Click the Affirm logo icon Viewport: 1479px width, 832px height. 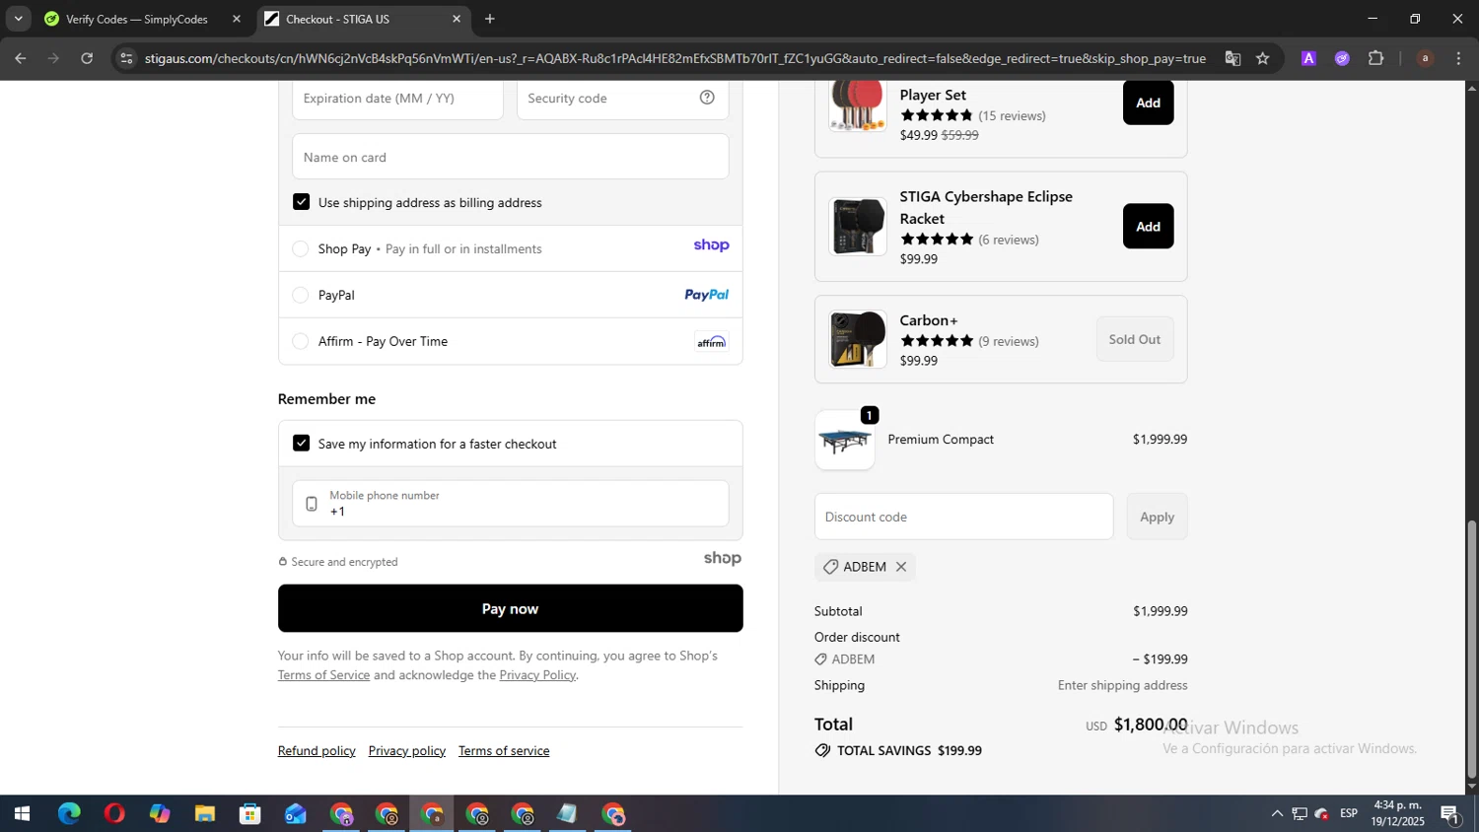pyautogui.click(x=711, y=341)
